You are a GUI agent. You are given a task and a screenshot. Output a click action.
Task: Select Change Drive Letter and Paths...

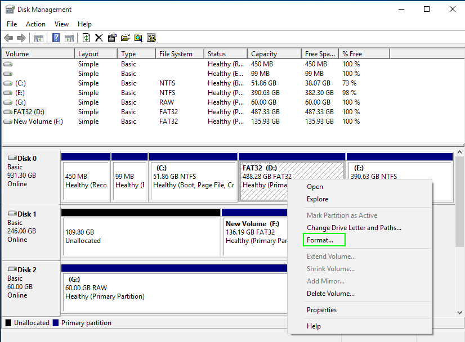click(x=354, y=228)
